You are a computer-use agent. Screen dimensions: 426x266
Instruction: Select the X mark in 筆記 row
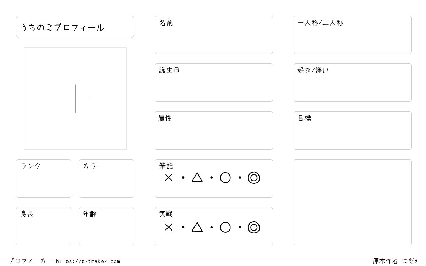tap(169, 178)
